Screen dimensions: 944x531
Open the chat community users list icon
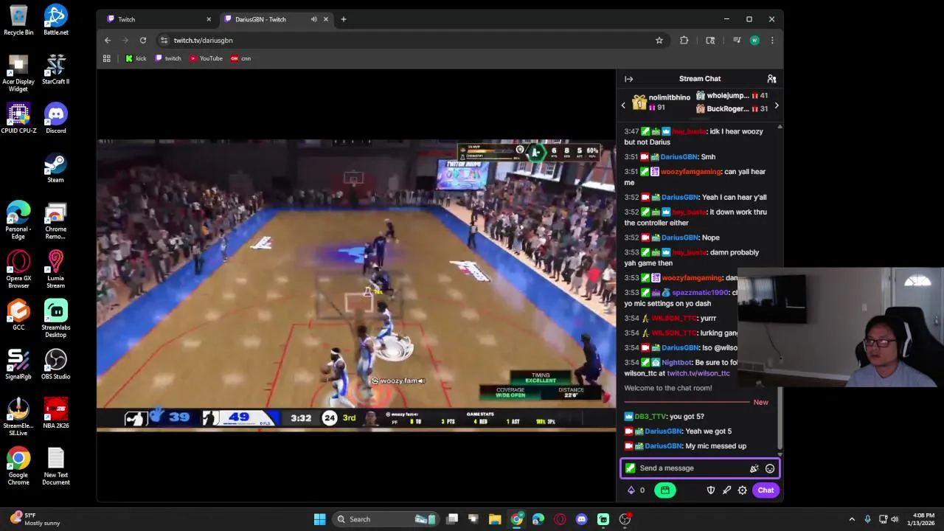pyautogui.click(x=771, y=79)
